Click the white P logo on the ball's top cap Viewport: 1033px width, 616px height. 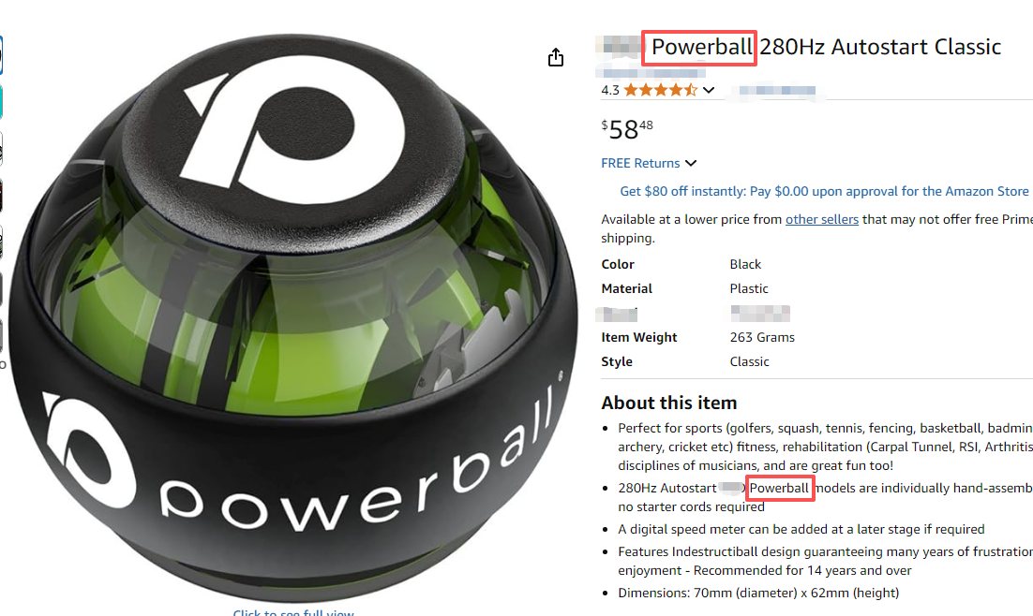(x=293, y=129)
